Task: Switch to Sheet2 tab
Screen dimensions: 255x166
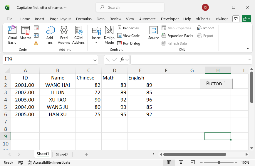Action: (62, 155)
